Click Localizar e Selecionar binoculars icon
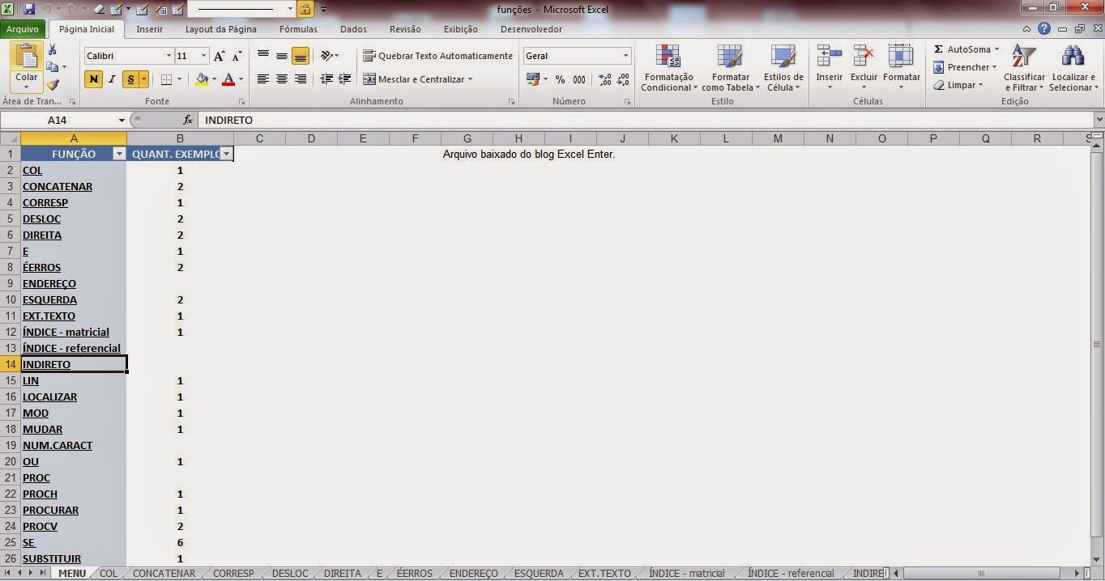This screenshot has width=1105, height=581. [1073, 57]
